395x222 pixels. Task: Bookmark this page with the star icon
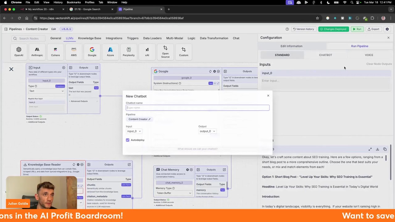pos(317,18)
